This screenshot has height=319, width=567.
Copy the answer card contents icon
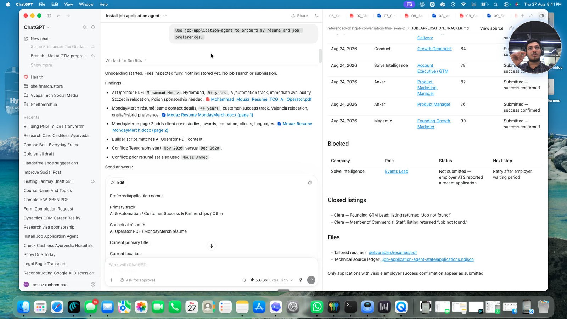pos(310,183)
